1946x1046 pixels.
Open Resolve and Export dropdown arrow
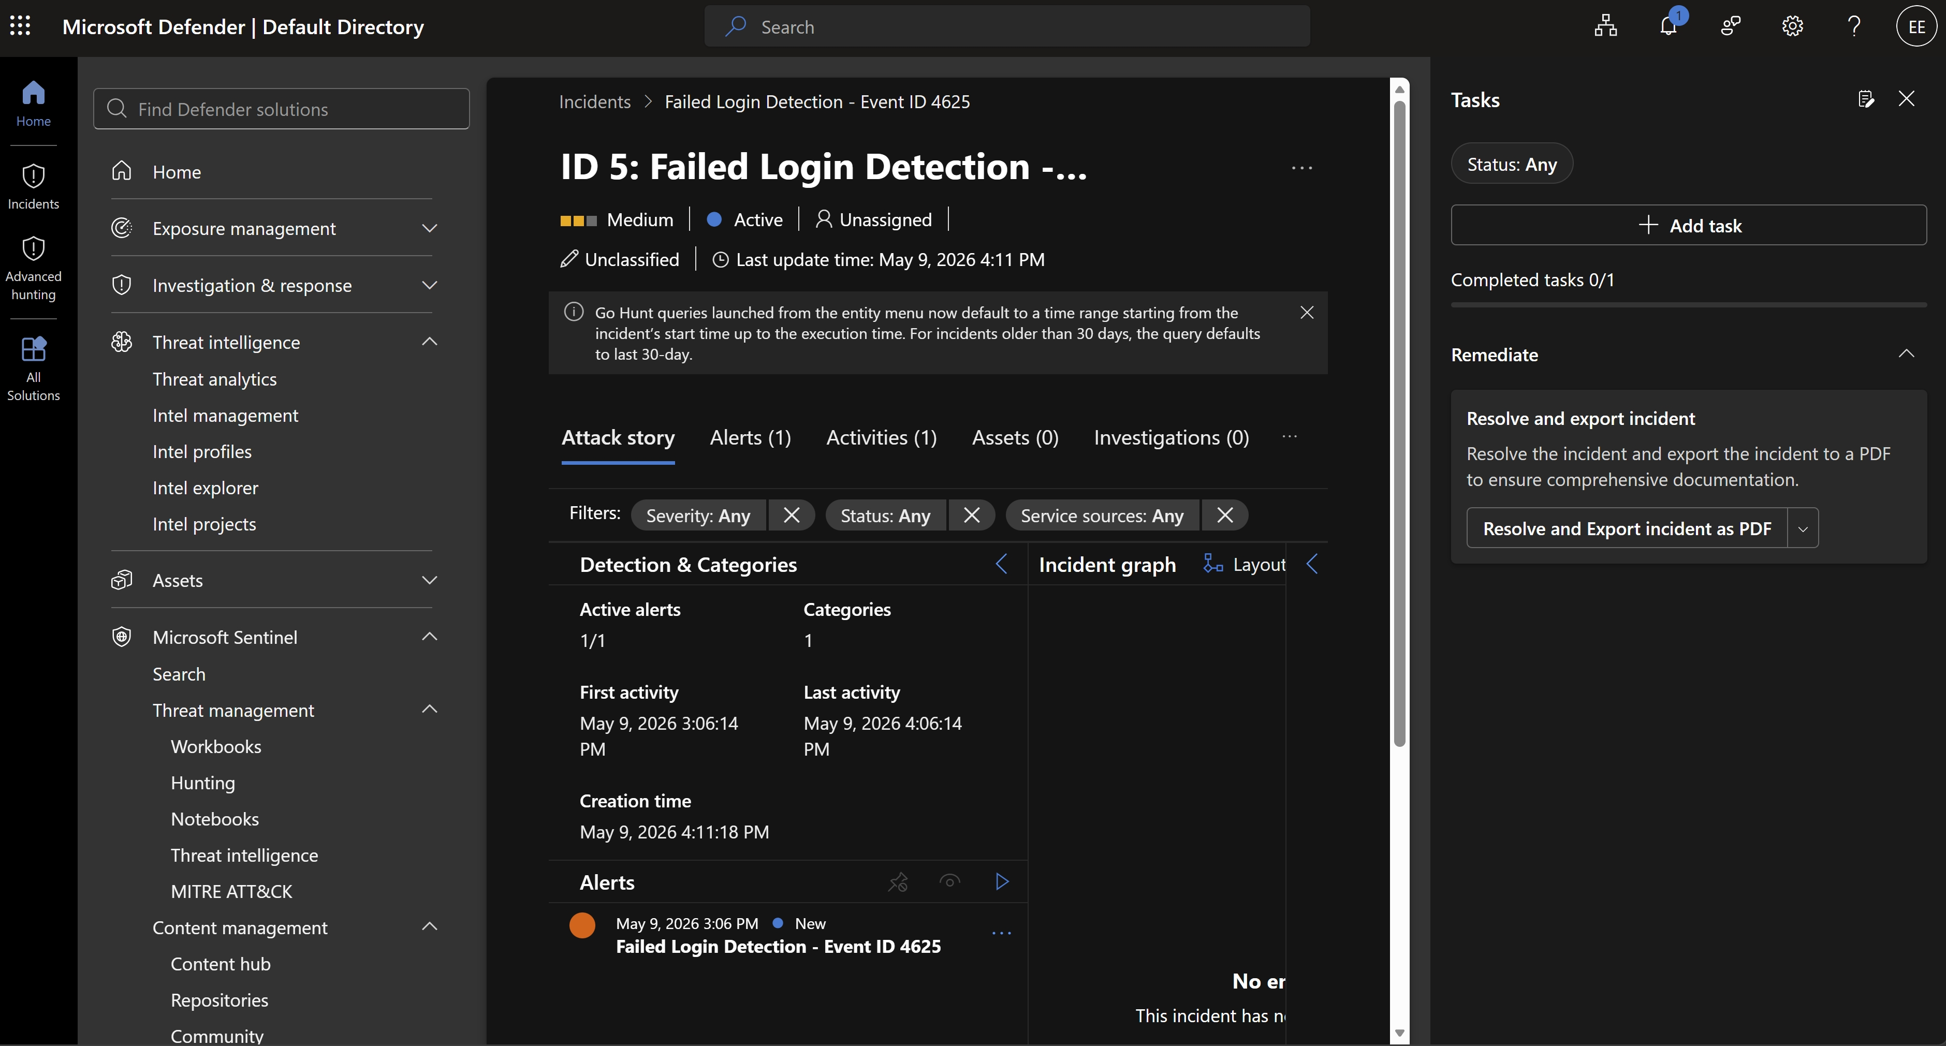click(x=1803, y=528)
